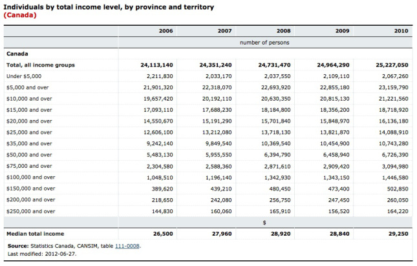This screenshot has width=417, height=266.
Task: Select the '$5,000 and over' row label
Action: pos(28,87)
